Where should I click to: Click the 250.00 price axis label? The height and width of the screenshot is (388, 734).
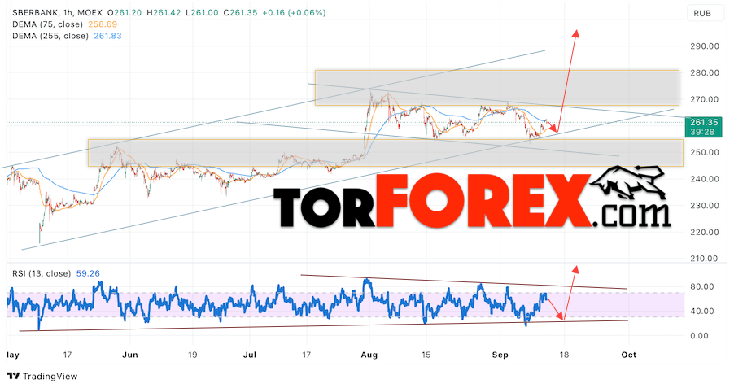pyautogui.click(x=705, y=152)
